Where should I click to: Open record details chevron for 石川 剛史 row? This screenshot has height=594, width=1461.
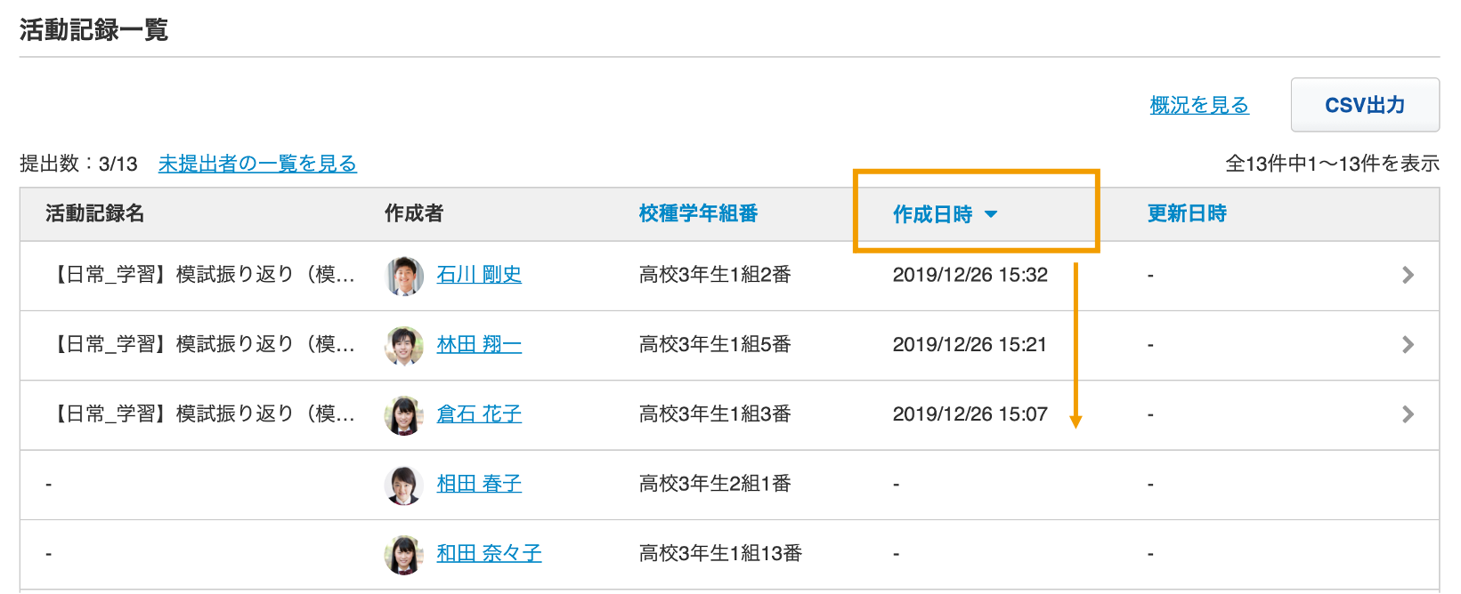pyautogui.click(x=1408, y=275)
